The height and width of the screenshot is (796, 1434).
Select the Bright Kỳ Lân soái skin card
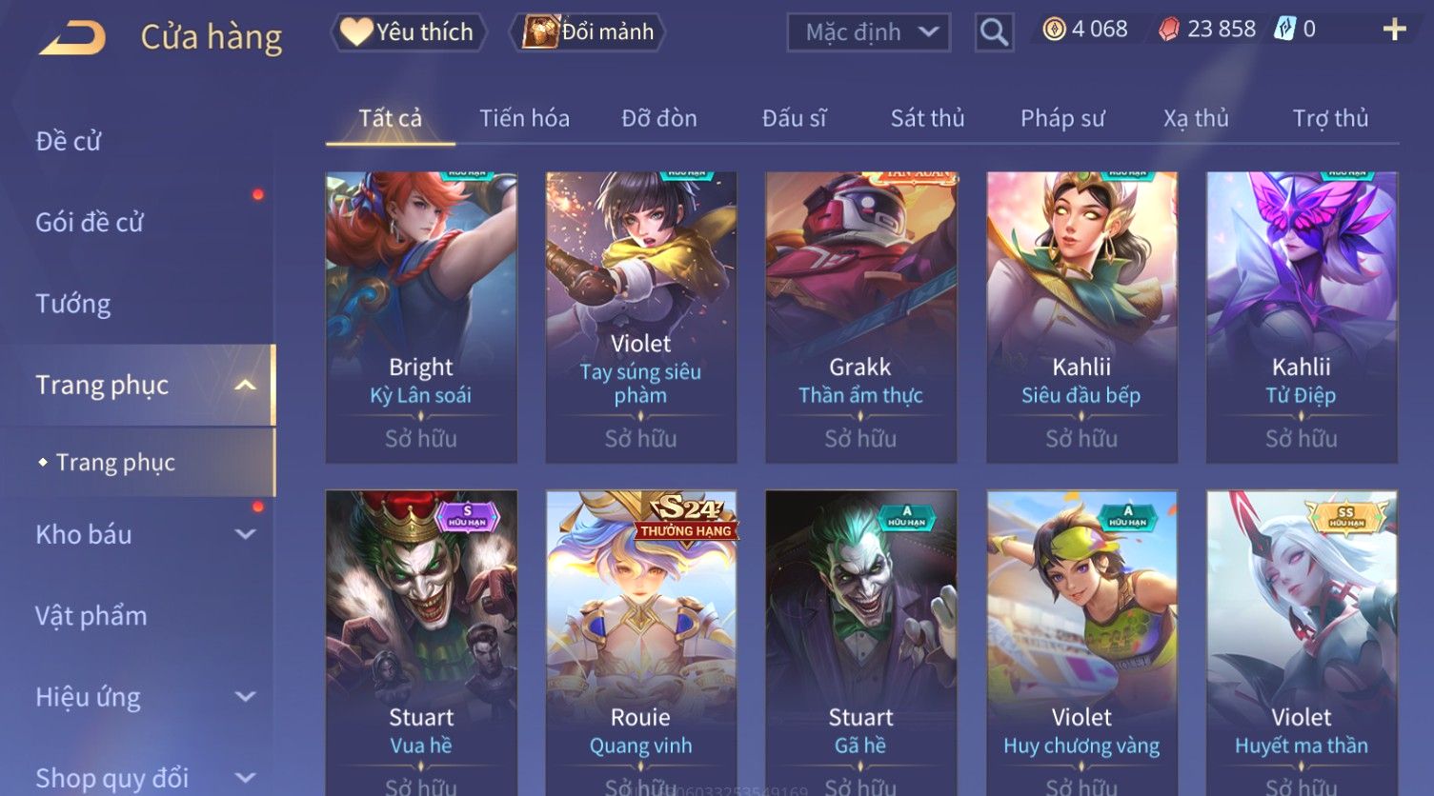pos(421,317)
